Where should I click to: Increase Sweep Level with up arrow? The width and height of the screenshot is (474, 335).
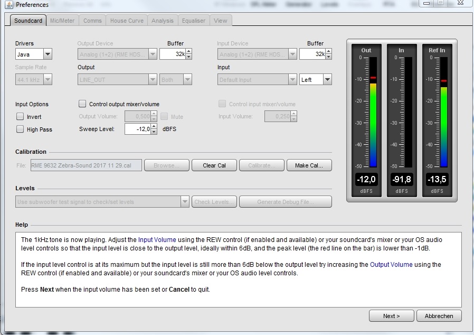click(x=154, y=126)
